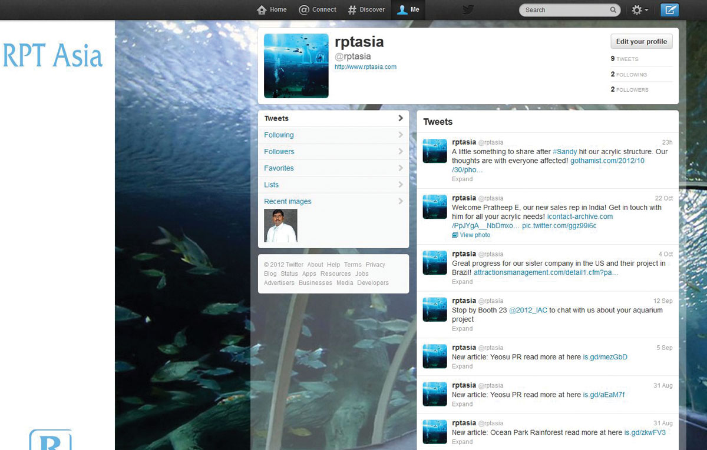Open the is.gd/zkwFV3 link
This screenshot has height=450, width=707.
pyautogui.click(x=645, y=432)
